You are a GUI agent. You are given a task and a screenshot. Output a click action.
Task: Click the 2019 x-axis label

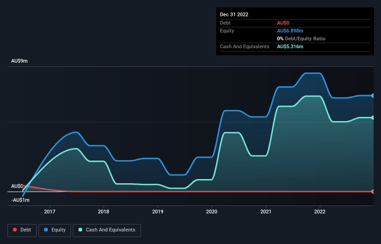[x=158, y=212]
